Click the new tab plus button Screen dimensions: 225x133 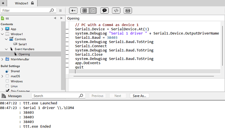pos(3,3)
